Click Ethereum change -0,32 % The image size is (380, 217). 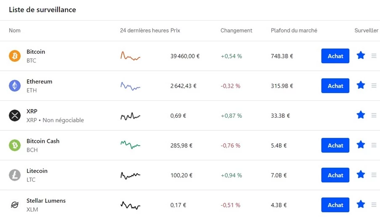231,86
